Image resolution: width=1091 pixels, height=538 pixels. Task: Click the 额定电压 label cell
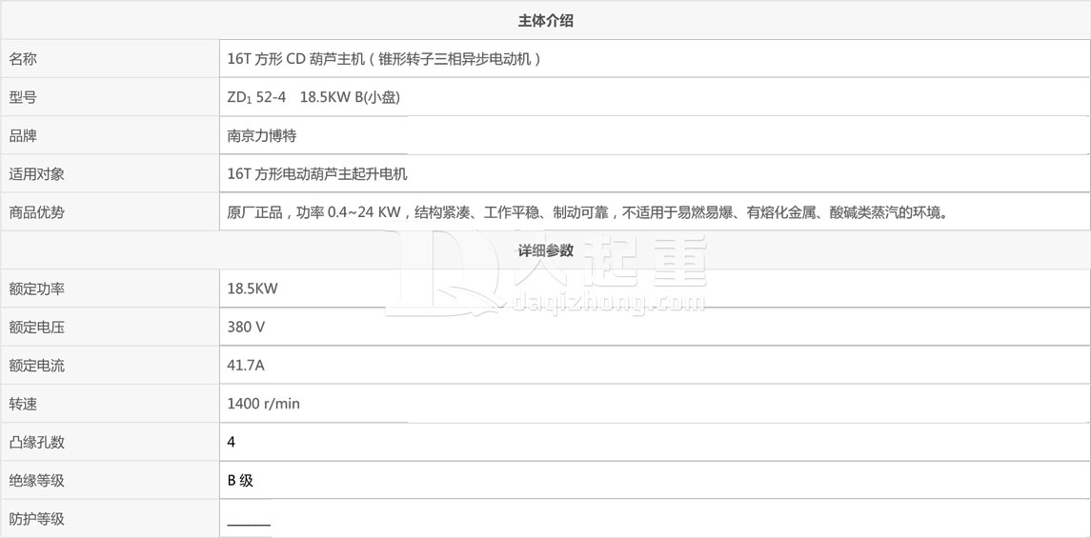110,327
